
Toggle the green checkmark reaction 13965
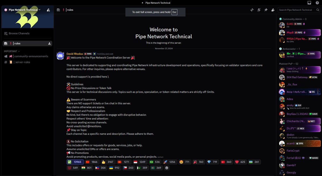pos(75,162)
